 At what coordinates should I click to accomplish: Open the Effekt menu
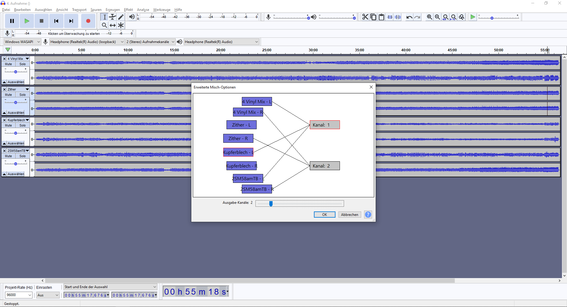coord(128,10)
